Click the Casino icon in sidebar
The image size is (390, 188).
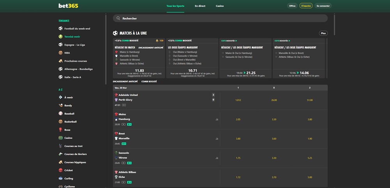(60, 138)
